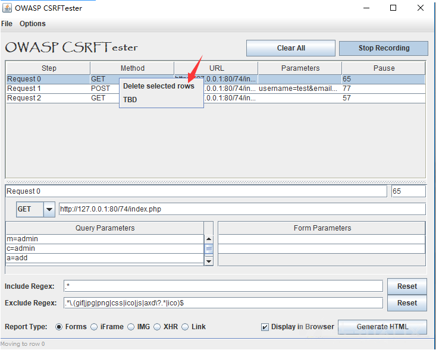This screenshot has height=350, width=439.
Task: Click the URL field with index.php
Action: pos(242,210)
